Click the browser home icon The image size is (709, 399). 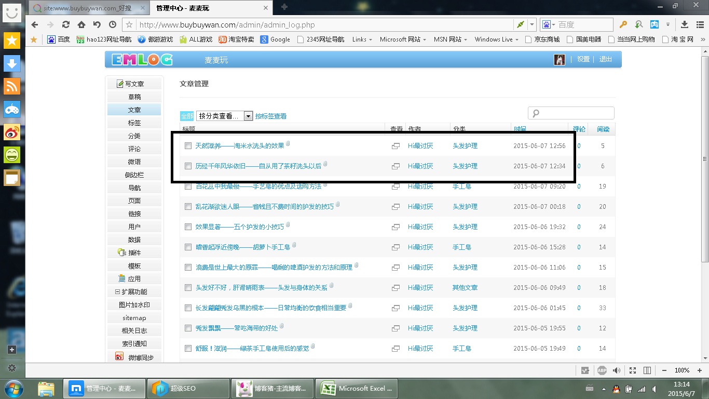pyautogui.click(x=81, y=24)
